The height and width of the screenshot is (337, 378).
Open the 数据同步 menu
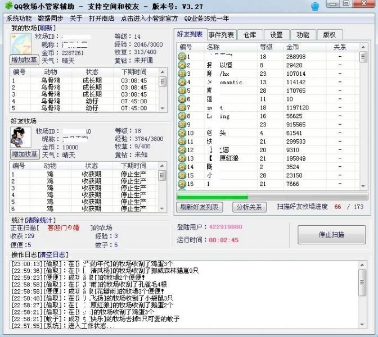(x=51, y=19)
